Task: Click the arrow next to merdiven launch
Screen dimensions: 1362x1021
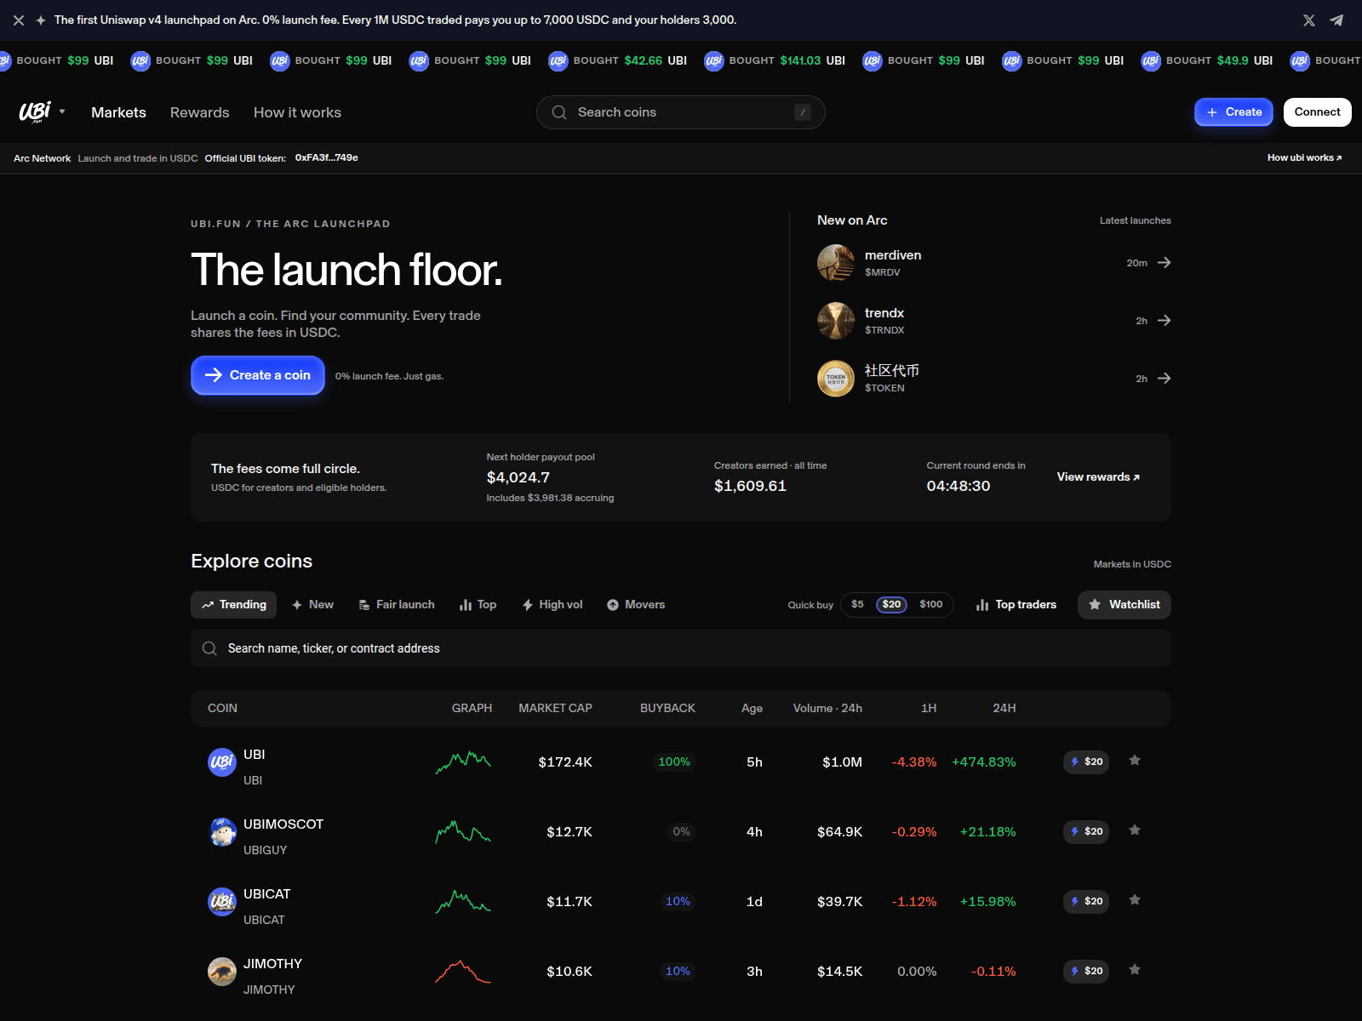Action: pos(1165,263)
